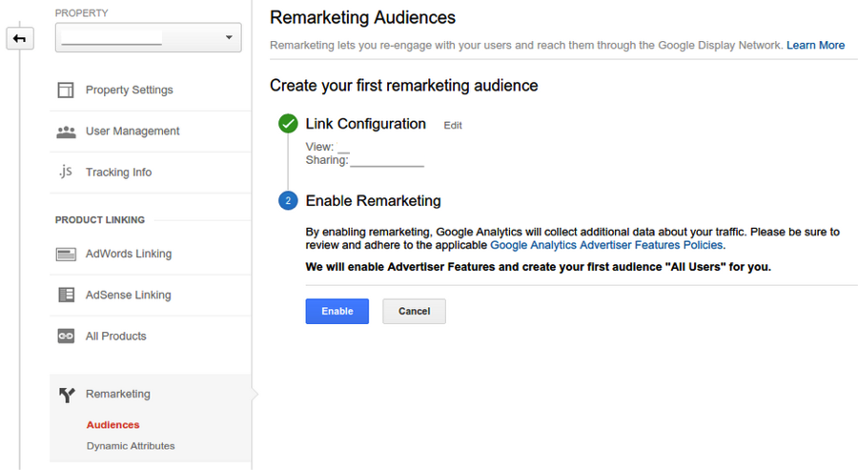Click the AdSense Linking icon

pos(66,295)
